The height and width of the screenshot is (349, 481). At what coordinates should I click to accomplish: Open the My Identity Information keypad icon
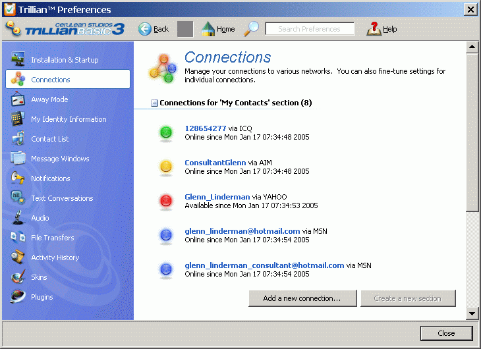pyautogui.click(x=18, y=119)
